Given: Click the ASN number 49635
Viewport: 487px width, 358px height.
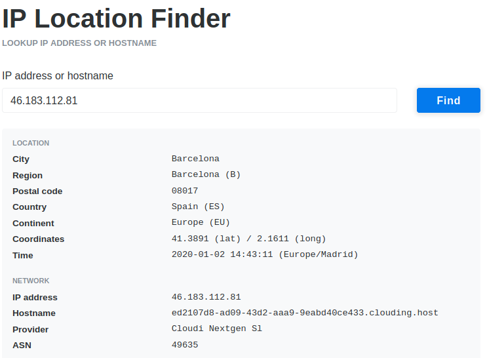Looking at the screenshot, I should click(x=185, y=345).
